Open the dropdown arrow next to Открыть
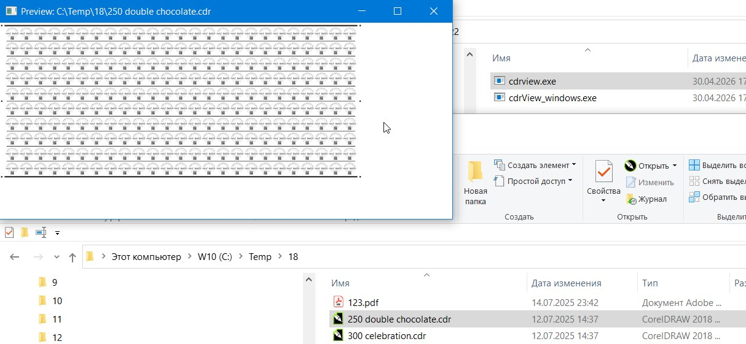Screen dimensions: 746x344 click(x=674, y=166)
